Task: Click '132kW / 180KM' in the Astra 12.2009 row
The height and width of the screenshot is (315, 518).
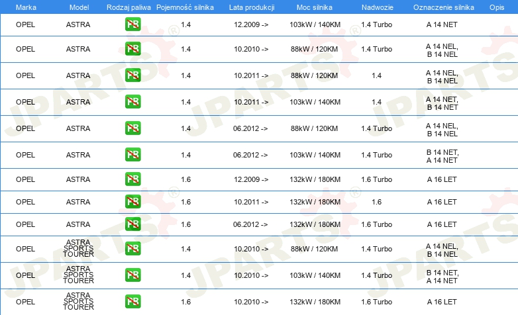Action: [x=315, y=179]
